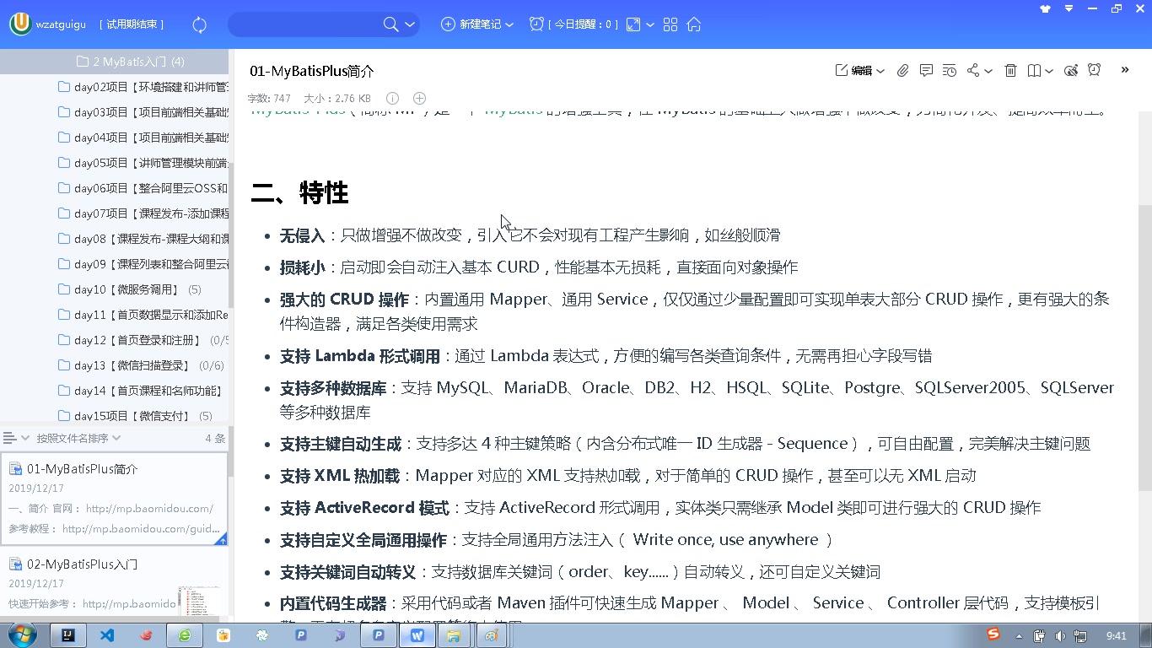Open Visual Studio Code from taskbar
This screenshot has width=1152, height=648.
(x=107, y=635)
